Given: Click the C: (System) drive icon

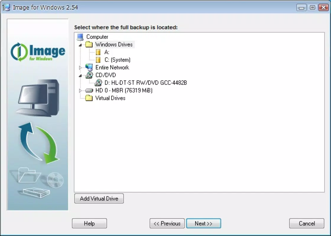Looking at the screenshot, I should [98, 60].
